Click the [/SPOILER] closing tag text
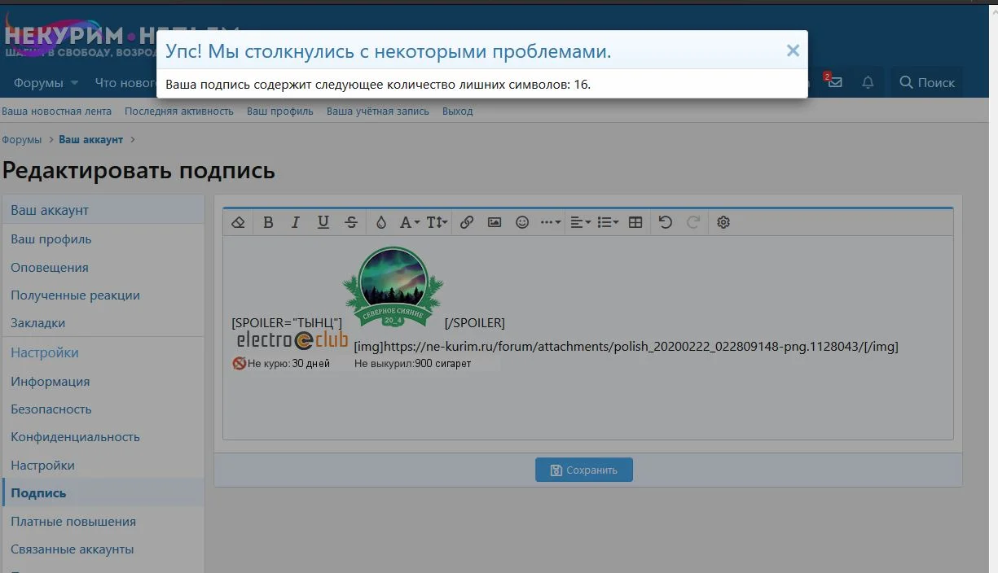This screenshot has width=998, height=573. (x=475, y=323)
